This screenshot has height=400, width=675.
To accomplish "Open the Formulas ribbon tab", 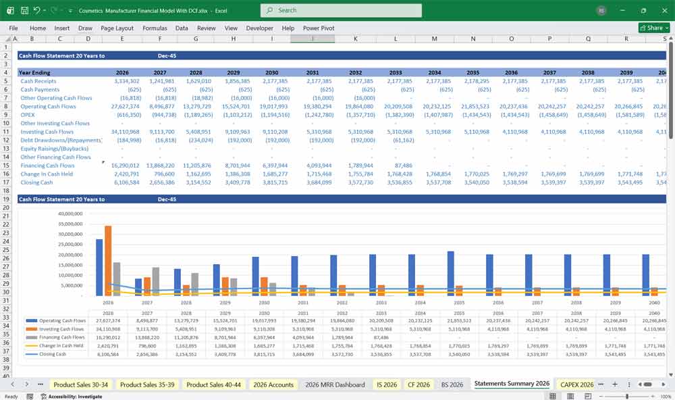I will click(155, 28).
